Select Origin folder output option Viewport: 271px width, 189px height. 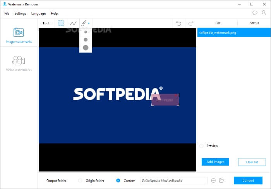click(x=80, y=180)
